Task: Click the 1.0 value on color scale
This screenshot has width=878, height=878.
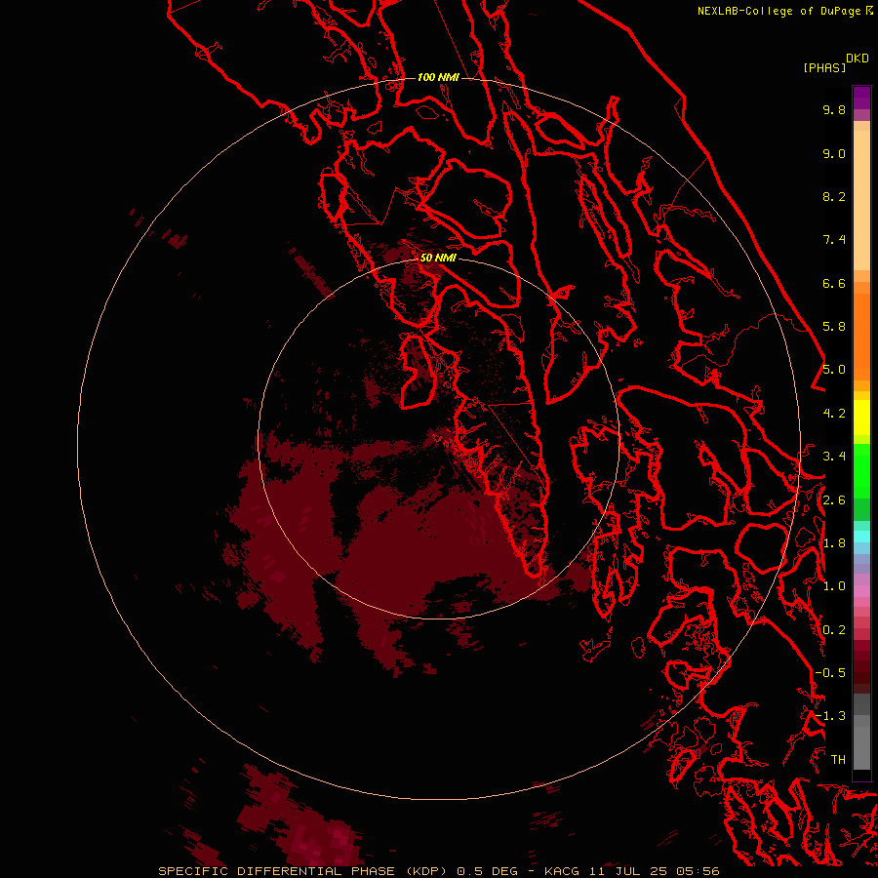Action: 834,586
